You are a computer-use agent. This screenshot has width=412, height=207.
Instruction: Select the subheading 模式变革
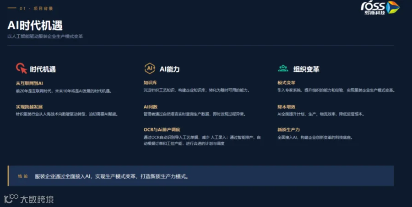[287, 83]
